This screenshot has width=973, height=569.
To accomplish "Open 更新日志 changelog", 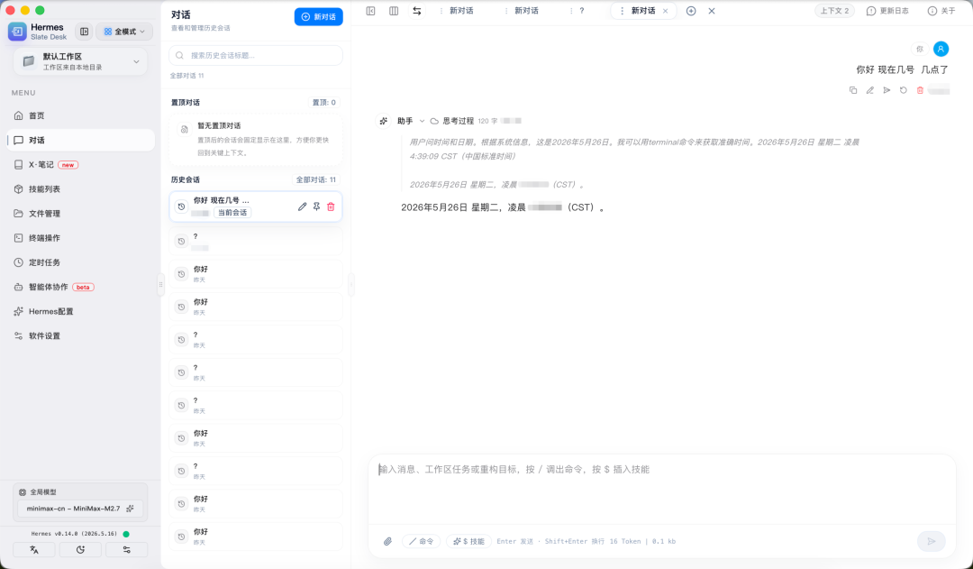I will [887, 11].
